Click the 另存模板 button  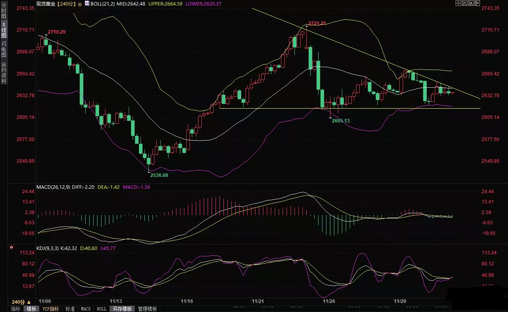122,309
